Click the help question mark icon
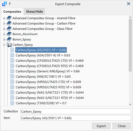 pyautogui.click(x=10, y=4)
